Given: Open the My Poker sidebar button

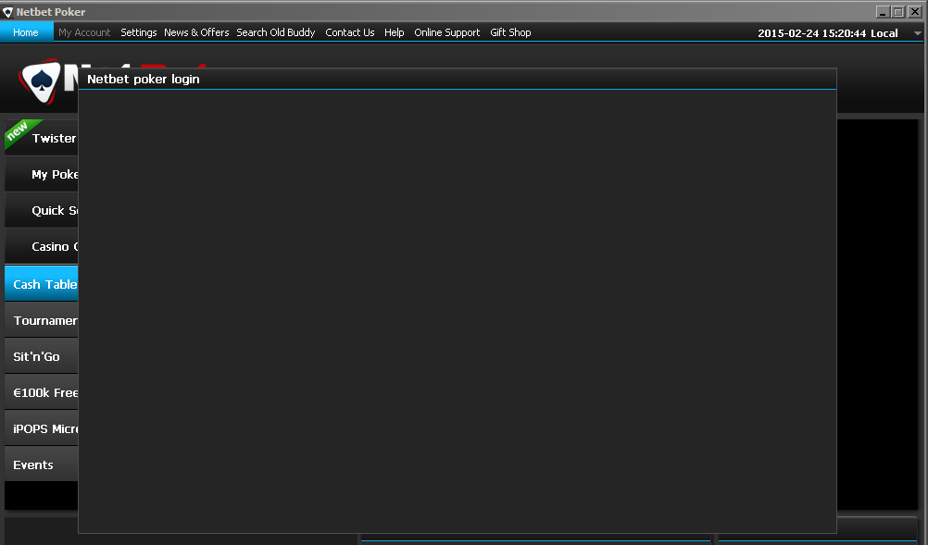Looking at the screenshot, I should pos(42,174).
